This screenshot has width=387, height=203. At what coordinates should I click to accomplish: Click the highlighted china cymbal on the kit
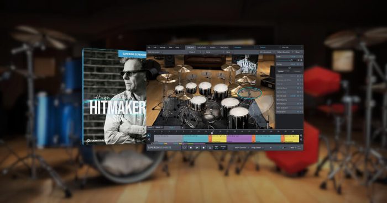click(249, 93)
